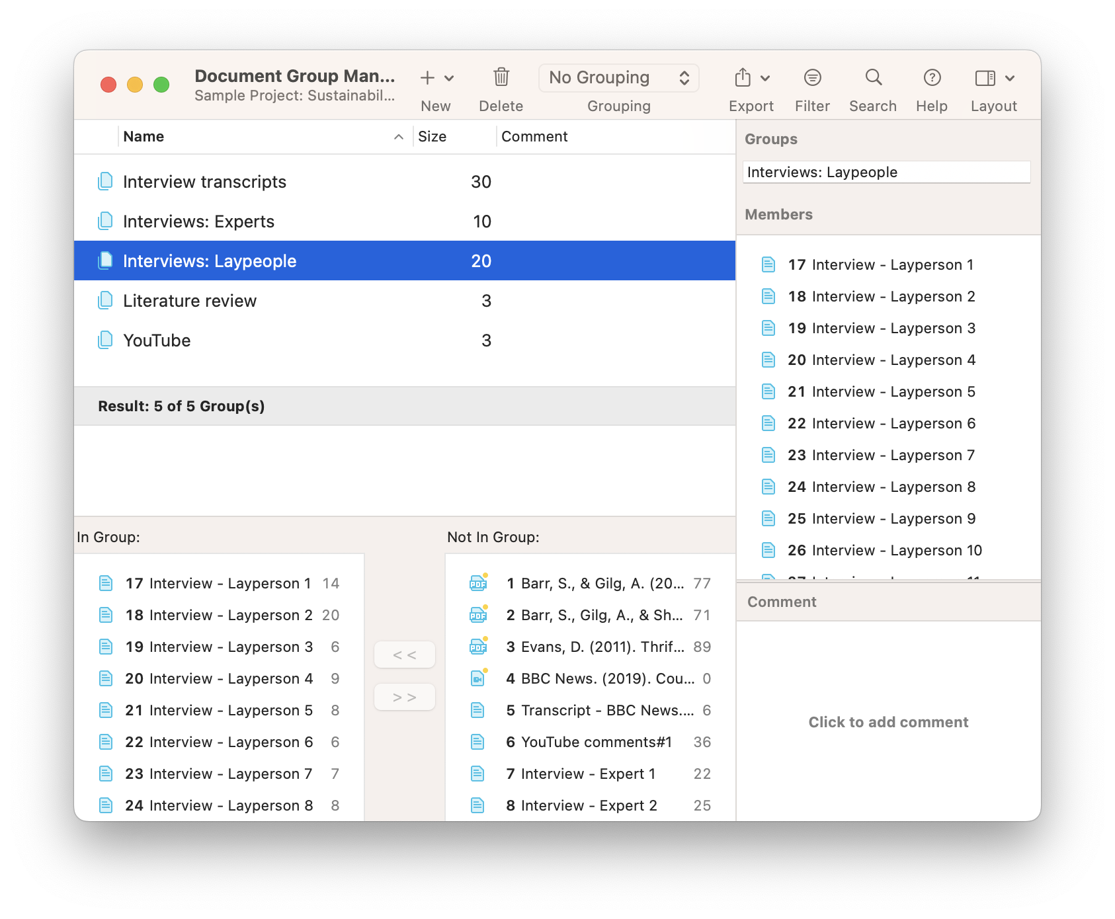The width and height of the screenshot is (1115, 919).
Task: Select the Literature review group
Action: click(x=190, y=301)
